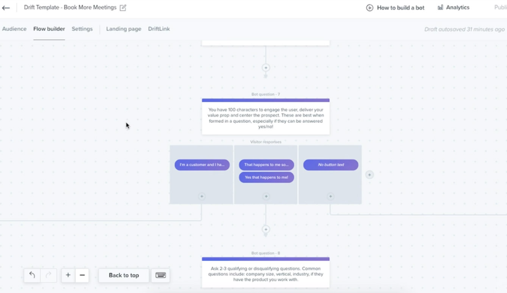
Task: Open the Landing page tab
Action: pos(123,29)
